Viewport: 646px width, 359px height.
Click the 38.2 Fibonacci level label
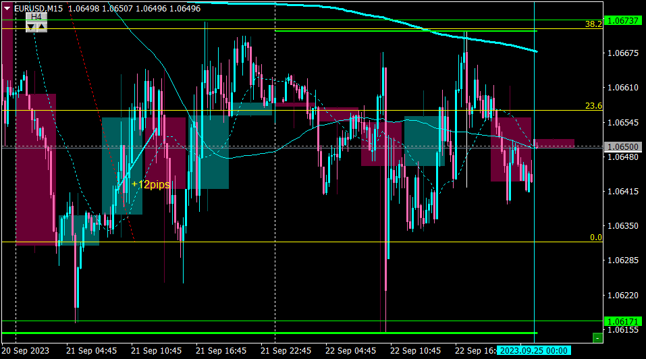tap(593, 24)
